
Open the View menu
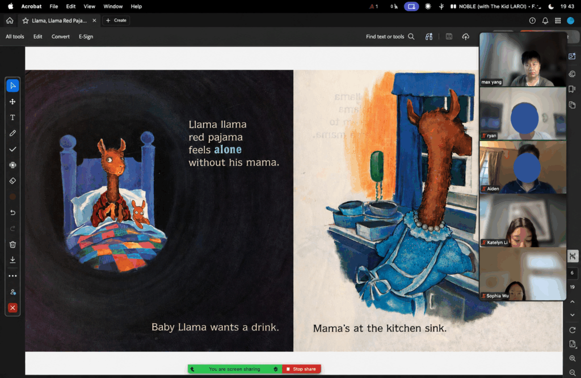pyautogui.click(x=89, y=6)
